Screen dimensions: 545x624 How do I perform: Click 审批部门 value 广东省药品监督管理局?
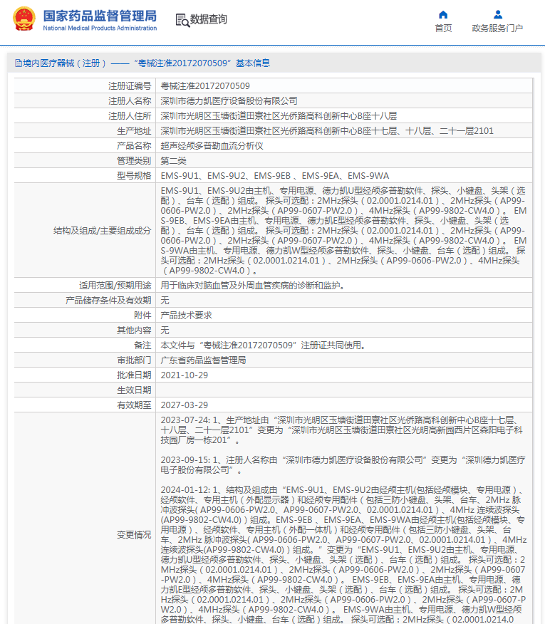pos(203,360)
